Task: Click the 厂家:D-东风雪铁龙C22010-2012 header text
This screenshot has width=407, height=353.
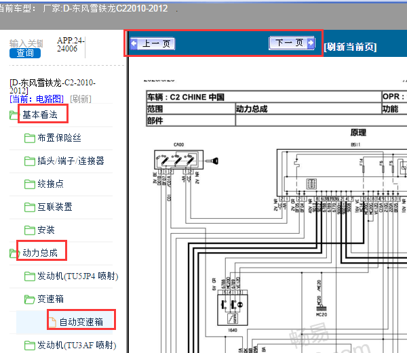Action: 105,9
